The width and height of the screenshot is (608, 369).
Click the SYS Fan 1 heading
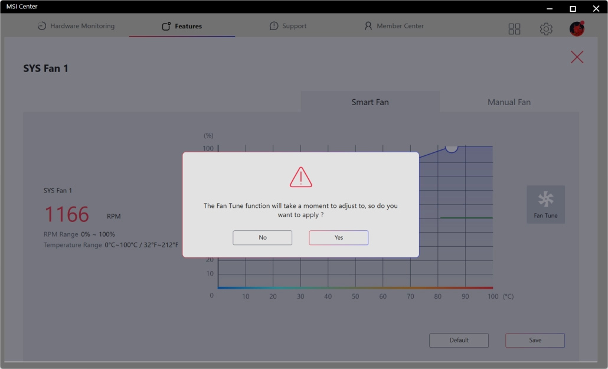click(46, 68)
